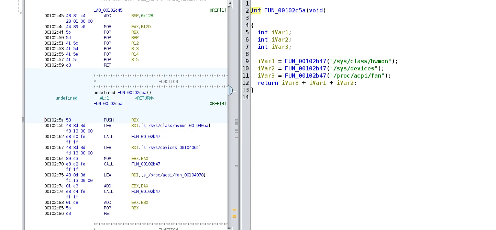Select iVar3 declaration on decompiler line 7
This screenshot has height=230, width=496.
click(280, 47)
